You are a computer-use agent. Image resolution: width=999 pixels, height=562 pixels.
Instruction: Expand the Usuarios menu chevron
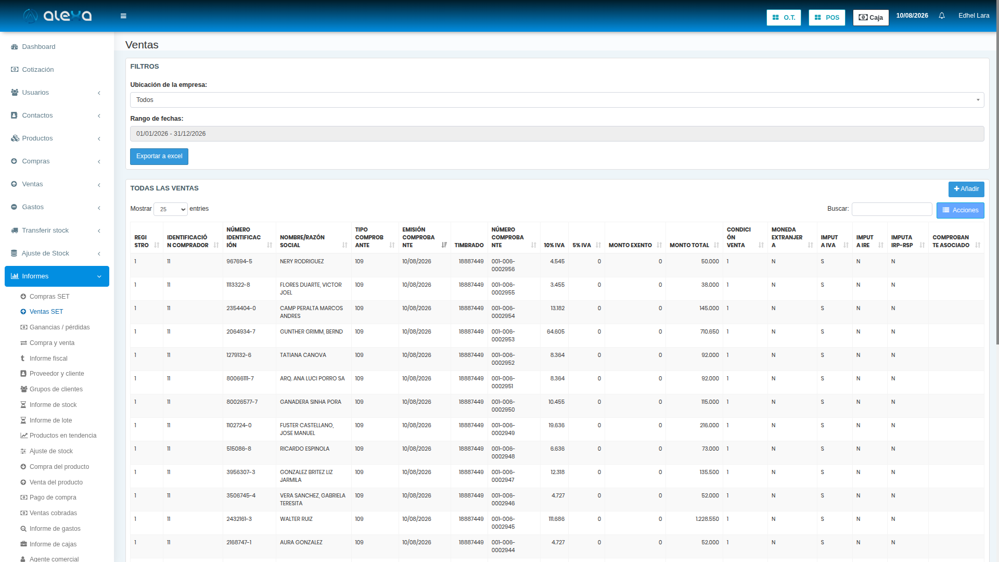(x=99, y=93)
